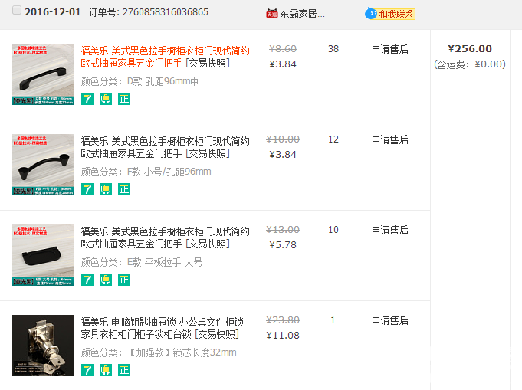
Task: Open the F款 小号 handle product title
Action: point(165,147)
